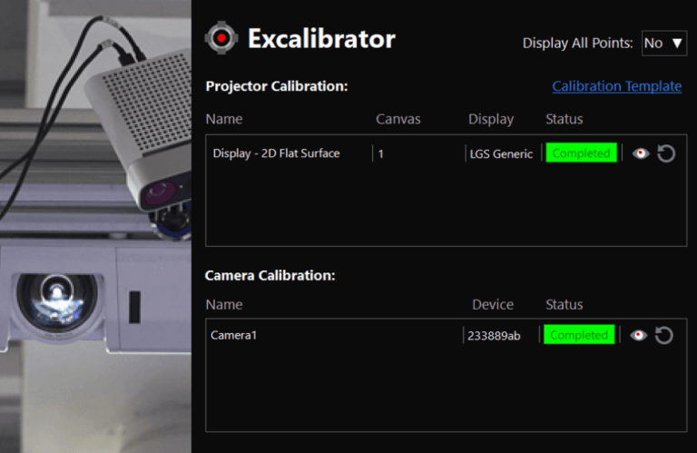Click the green Completed status for Camera1
697x453 pixels.
click(579, 335)
